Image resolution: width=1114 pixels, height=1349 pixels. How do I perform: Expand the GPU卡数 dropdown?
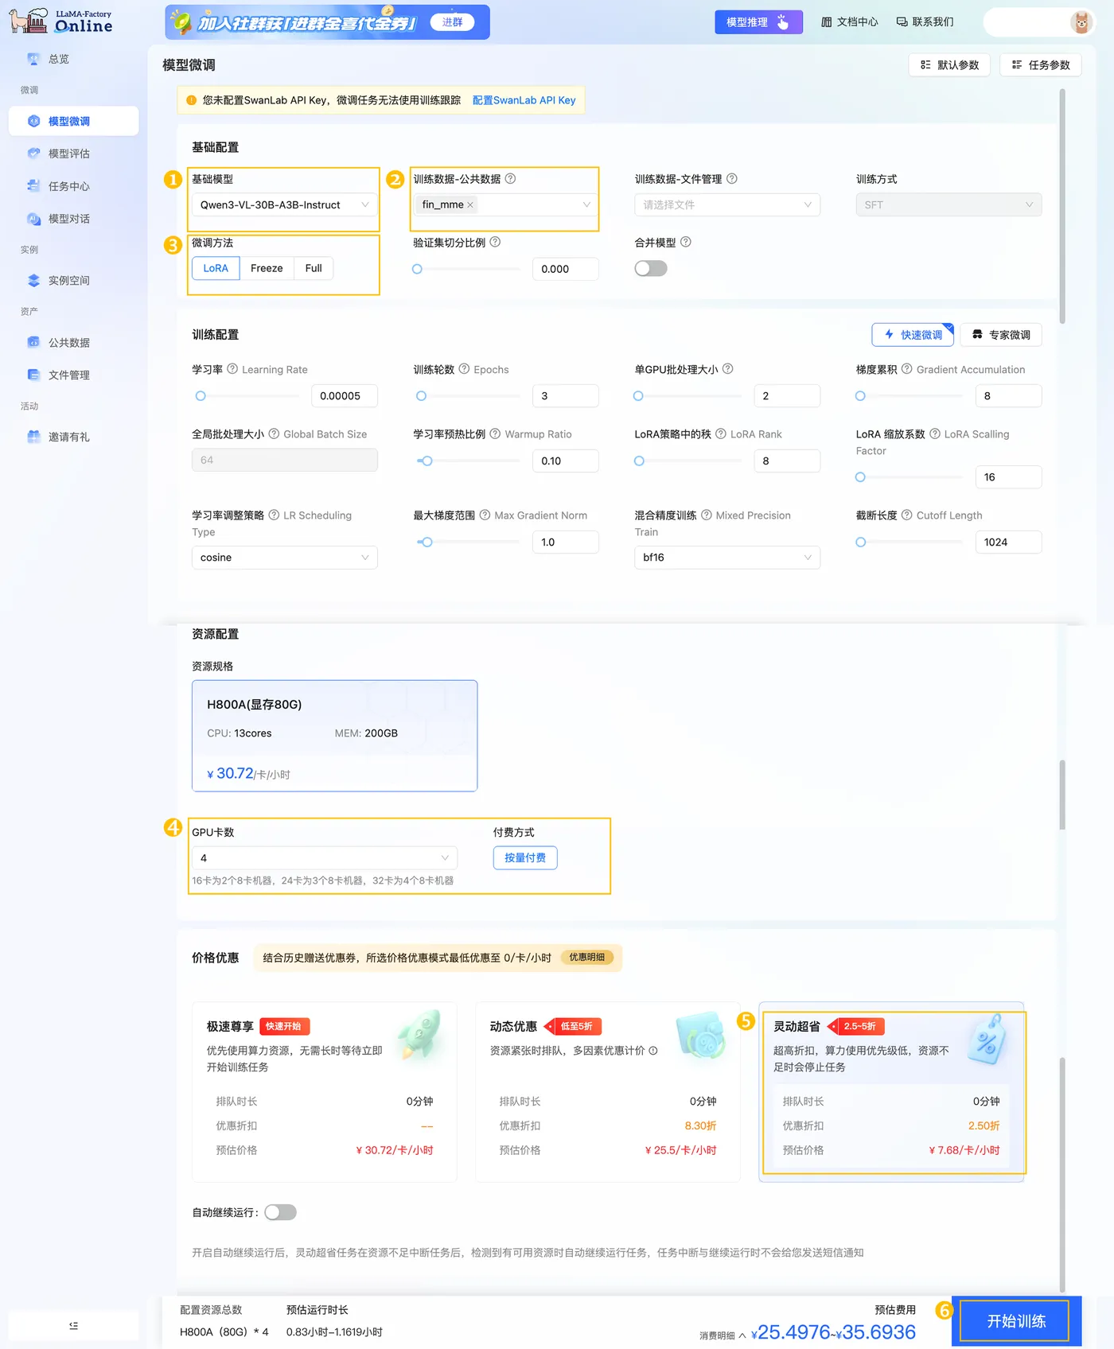click(x=325, y=858)
